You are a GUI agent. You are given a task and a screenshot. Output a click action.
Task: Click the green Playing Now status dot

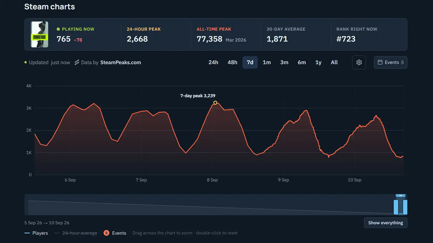(58, 29)
